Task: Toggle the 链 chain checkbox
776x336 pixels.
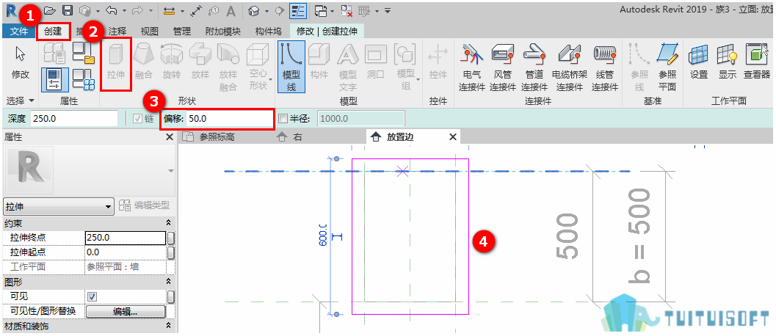Action: [x=136, y=119]
